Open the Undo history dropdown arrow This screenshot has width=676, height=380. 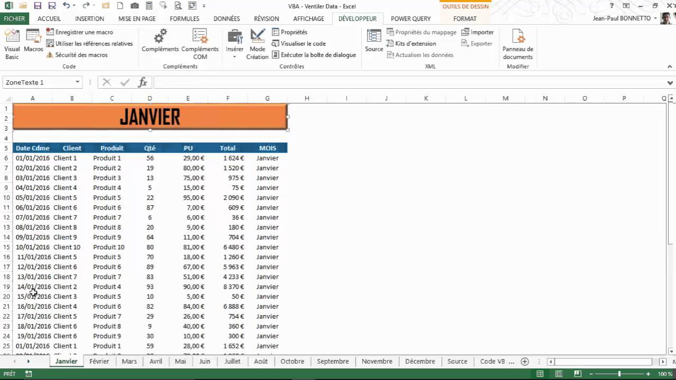click(73, 6)
